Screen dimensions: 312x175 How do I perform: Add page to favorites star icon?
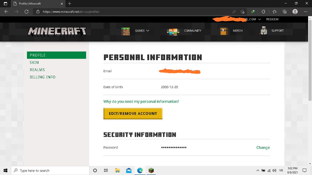[242, 12]
